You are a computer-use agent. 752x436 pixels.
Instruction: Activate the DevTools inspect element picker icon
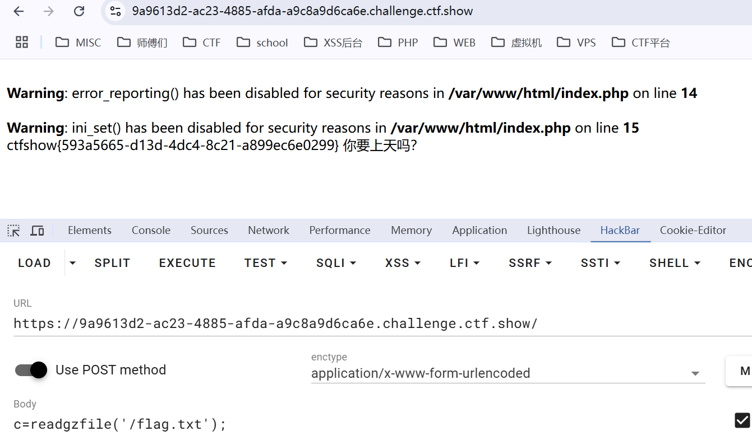coord(13,231)
